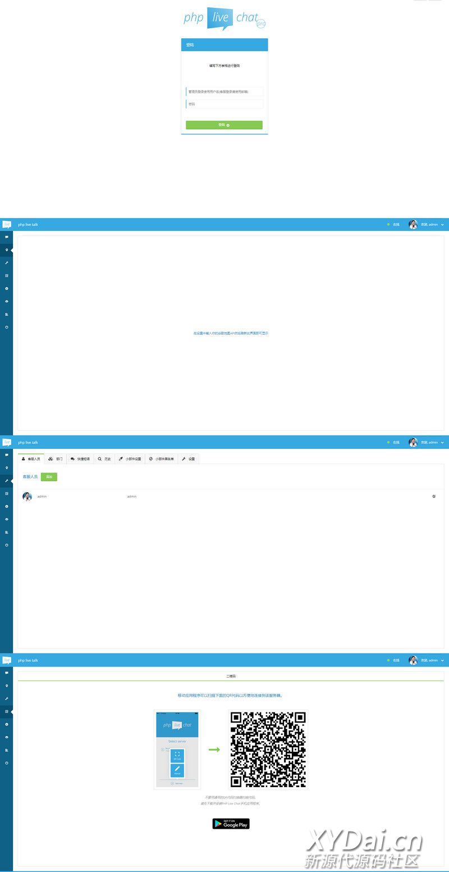Click active QR icon in 二维码 screen sidebar
449x872 pixels.
tap(7, 712)
